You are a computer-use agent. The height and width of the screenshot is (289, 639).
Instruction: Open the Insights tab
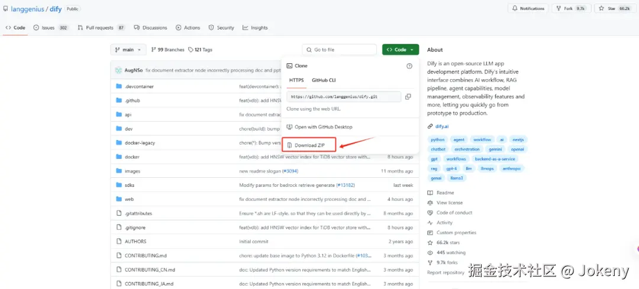tap(255, 28)
